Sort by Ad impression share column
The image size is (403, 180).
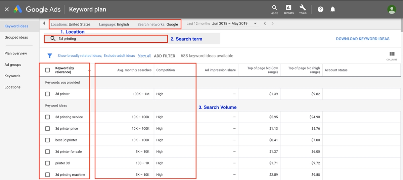[220, 70]
